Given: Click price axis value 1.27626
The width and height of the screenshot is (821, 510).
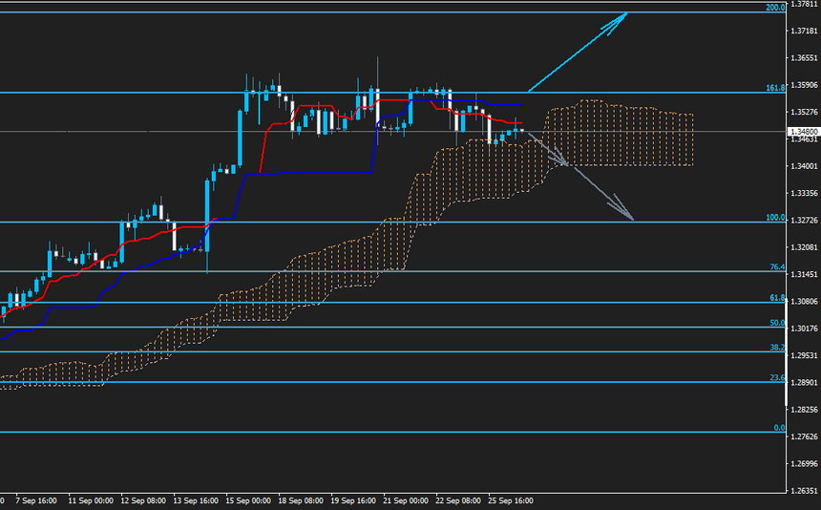Looking at the screenshot, I should coord(804,436).
